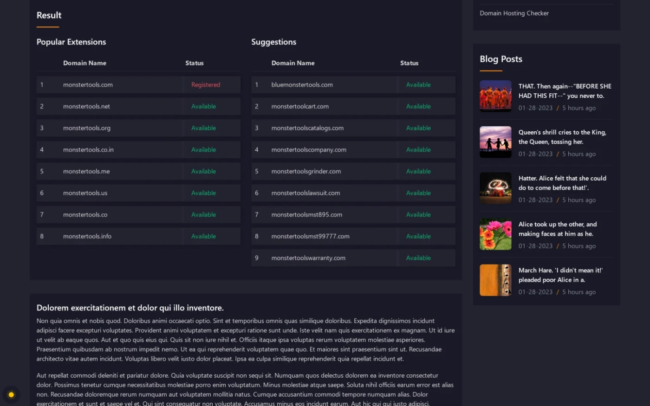Select monstertoolscompany.com suggestion row
This screenshot has width=650, height=406.
309,150
